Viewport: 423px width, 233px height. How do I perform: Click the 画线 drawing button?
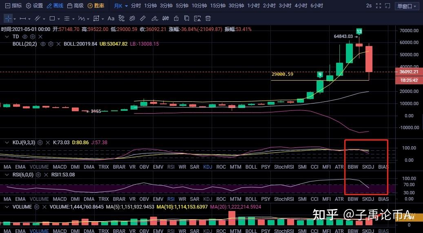point(55,6)
